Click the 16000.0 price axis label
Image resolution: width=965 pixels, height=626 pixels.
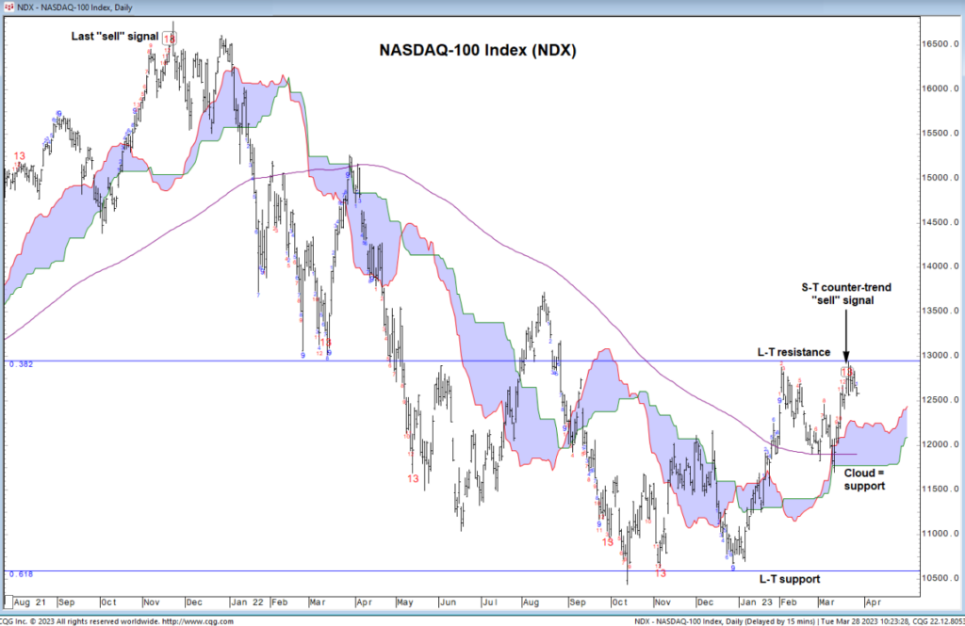click(940, 88)
